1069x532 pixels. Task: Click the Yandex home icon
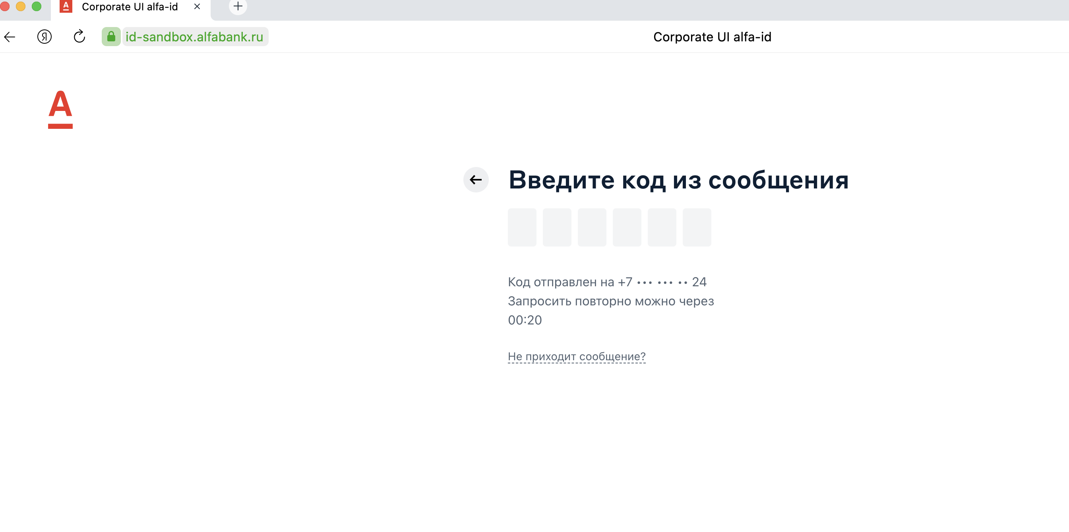(x=45, y=37)
